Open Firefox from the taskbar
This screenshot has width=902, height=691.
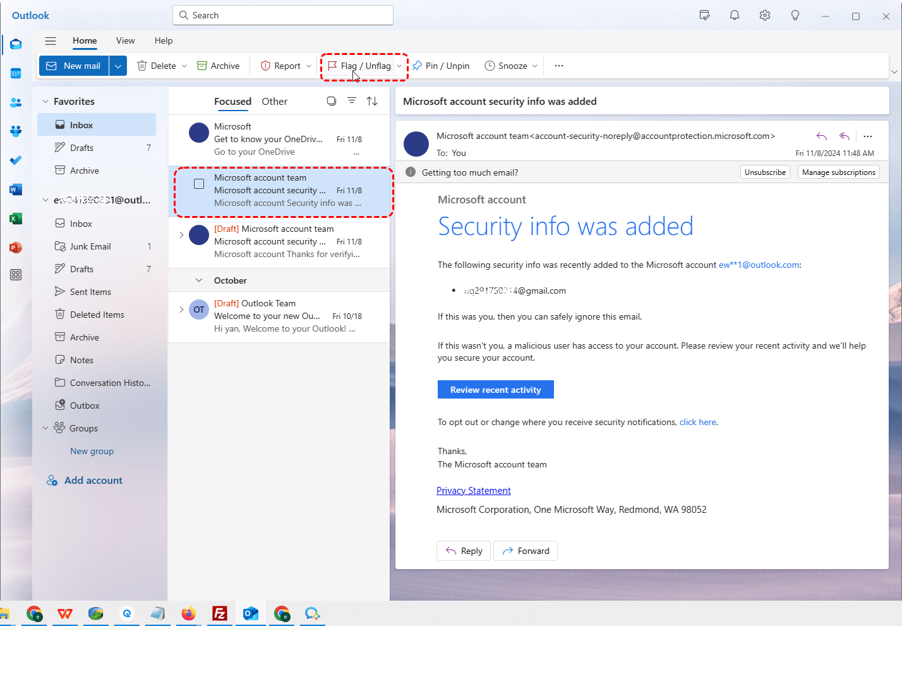188,613
